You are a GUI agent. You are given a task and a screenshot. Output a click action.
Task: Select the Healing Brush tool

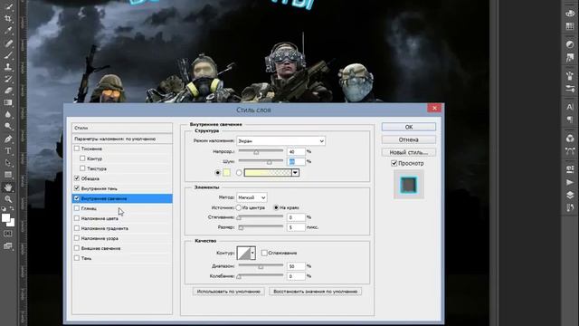[x=8, y=43]
